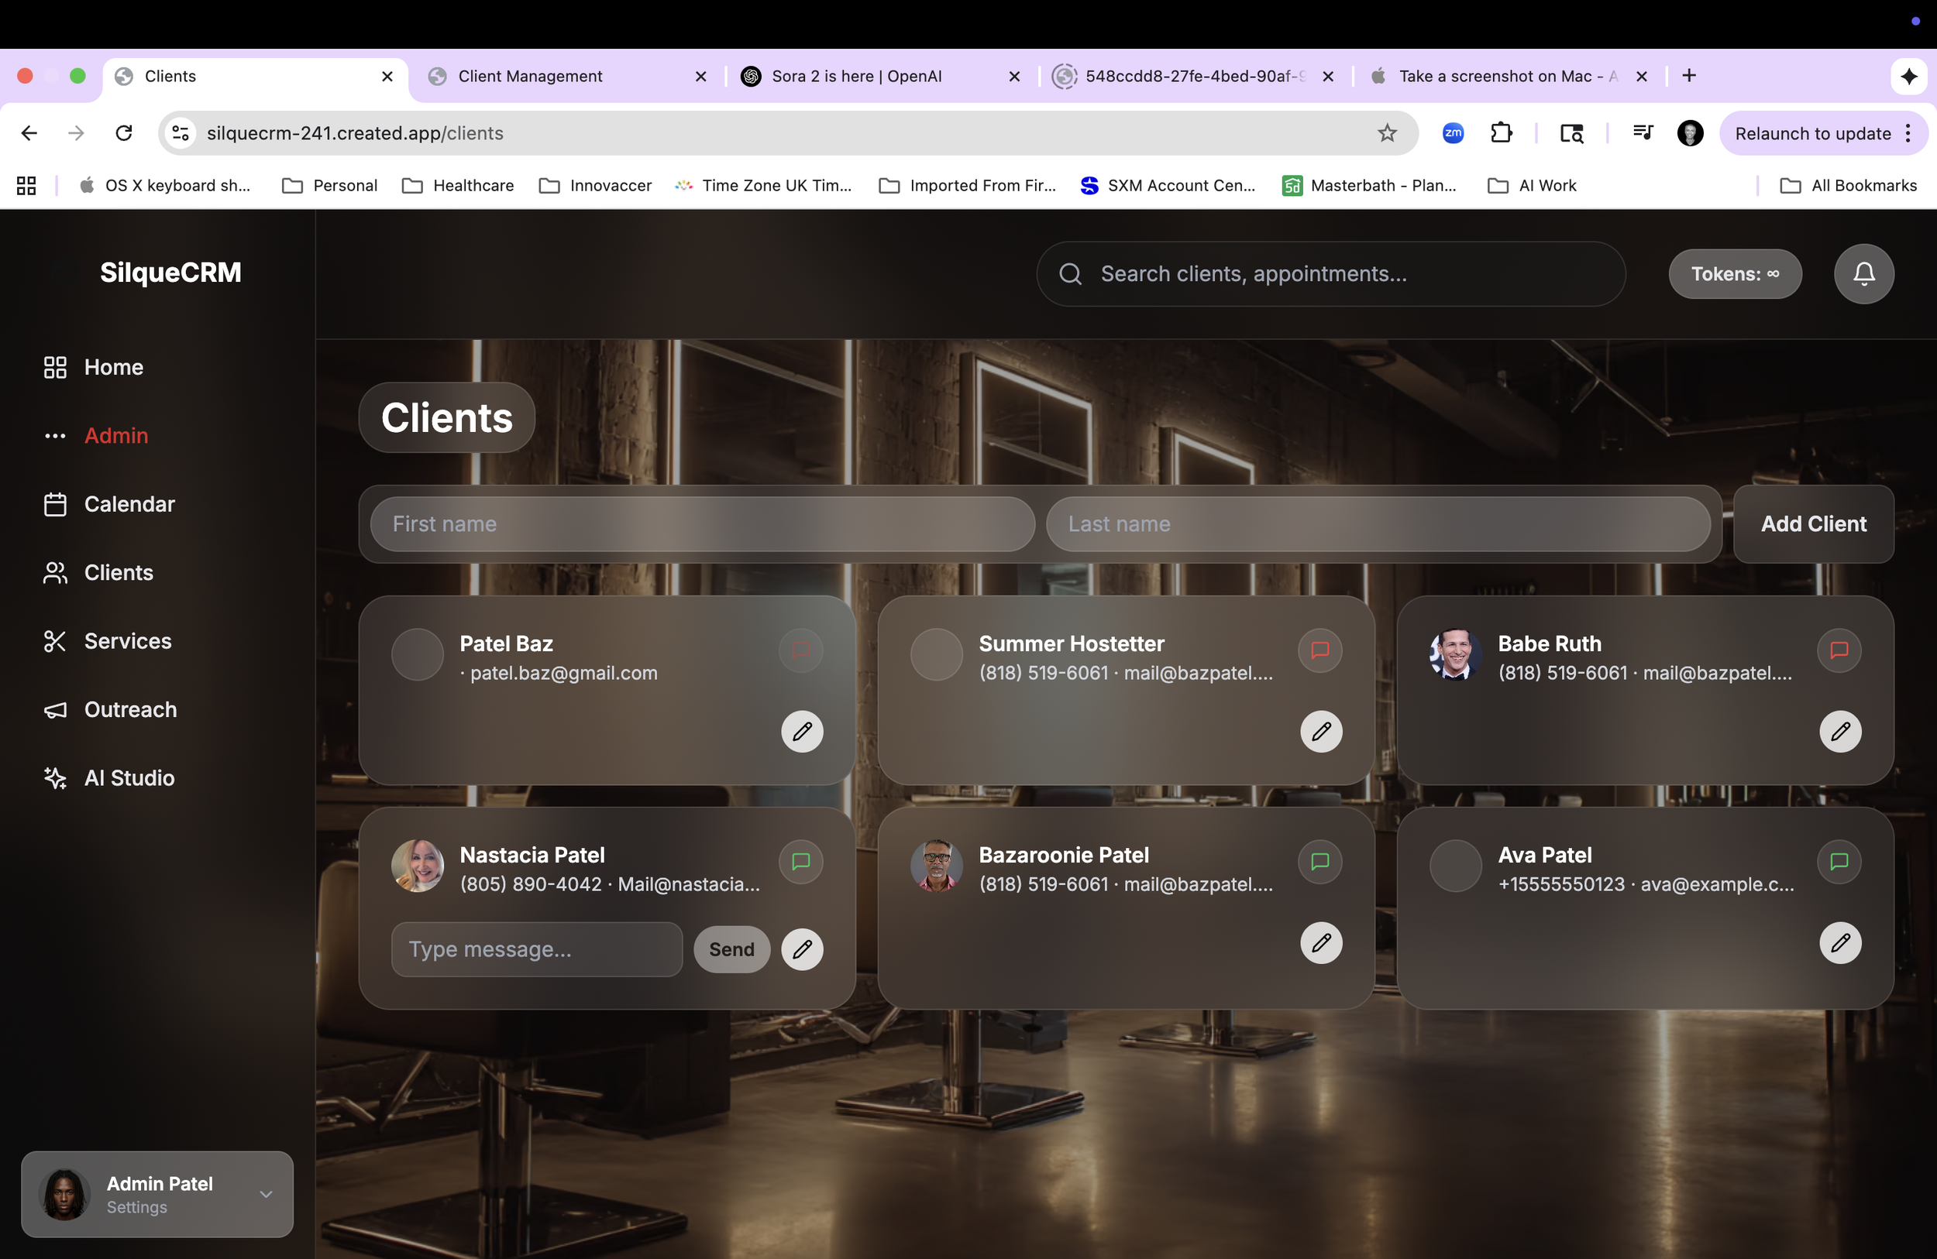This screenshot has width=1937, height=1259.
Task: Click edit pencil on Babe Ruth card
Action: 1839,731
